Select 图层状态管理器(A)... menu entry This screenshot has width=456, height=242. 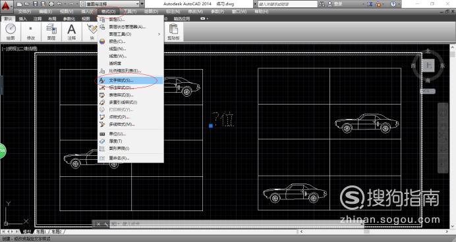click(x=131, y=27)
